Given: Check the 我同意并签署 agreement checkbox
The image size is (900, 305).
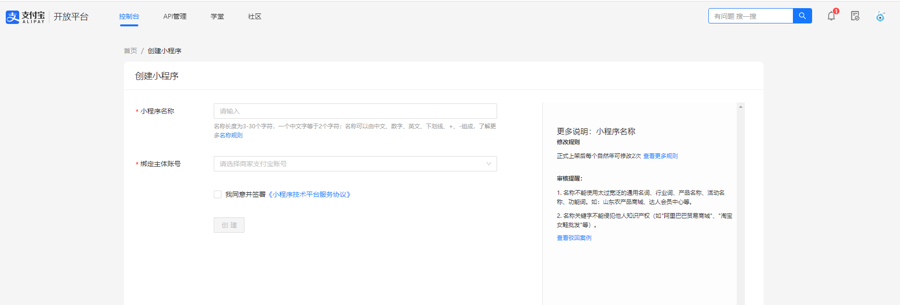Looking at the screenshot, I should click(x=218, y=194).
